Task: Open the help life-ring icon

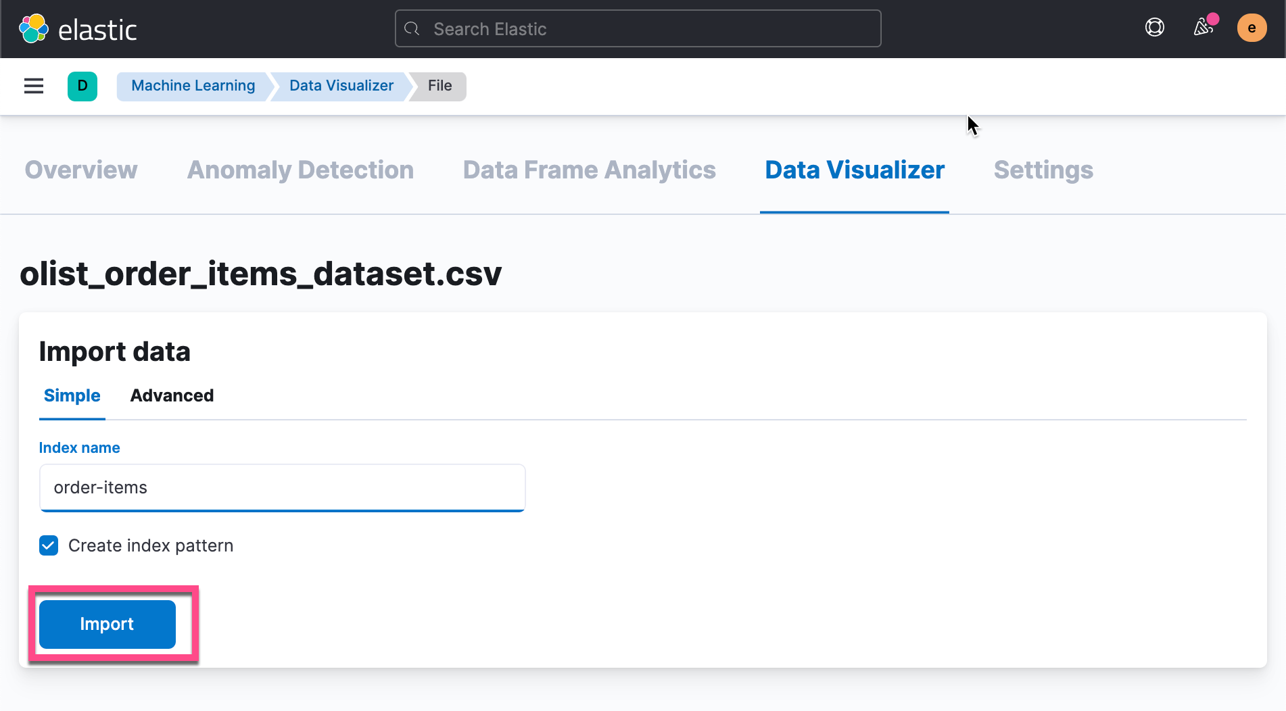Action: [1154, 28]
